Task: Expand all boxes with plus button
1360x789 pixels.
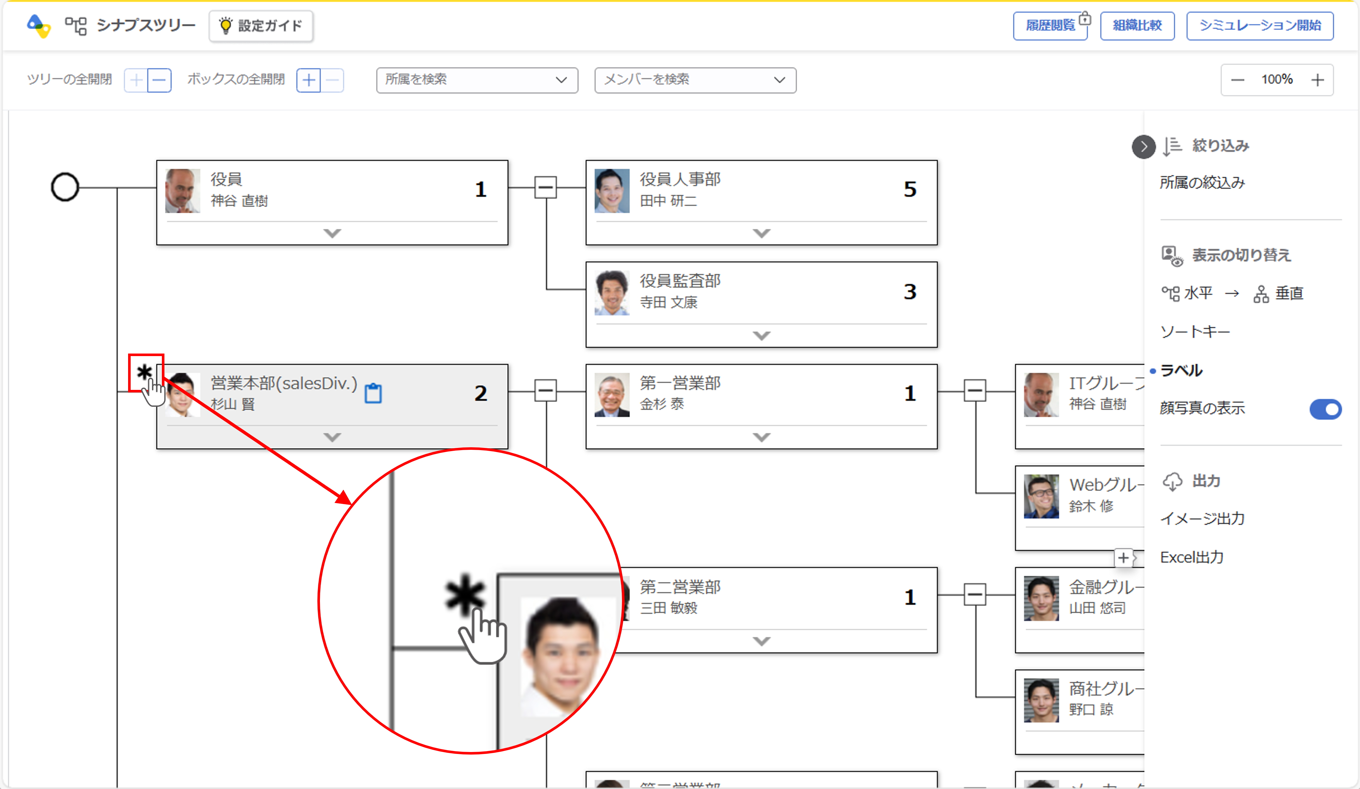Action: click(x=309, y=80)
